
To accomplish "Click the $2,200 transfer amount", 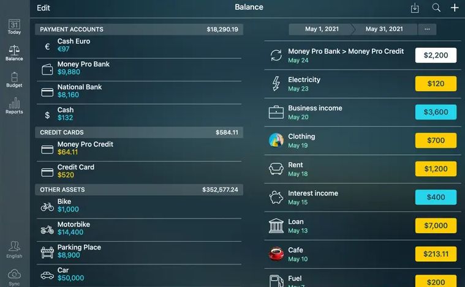I will pos(436,55).
